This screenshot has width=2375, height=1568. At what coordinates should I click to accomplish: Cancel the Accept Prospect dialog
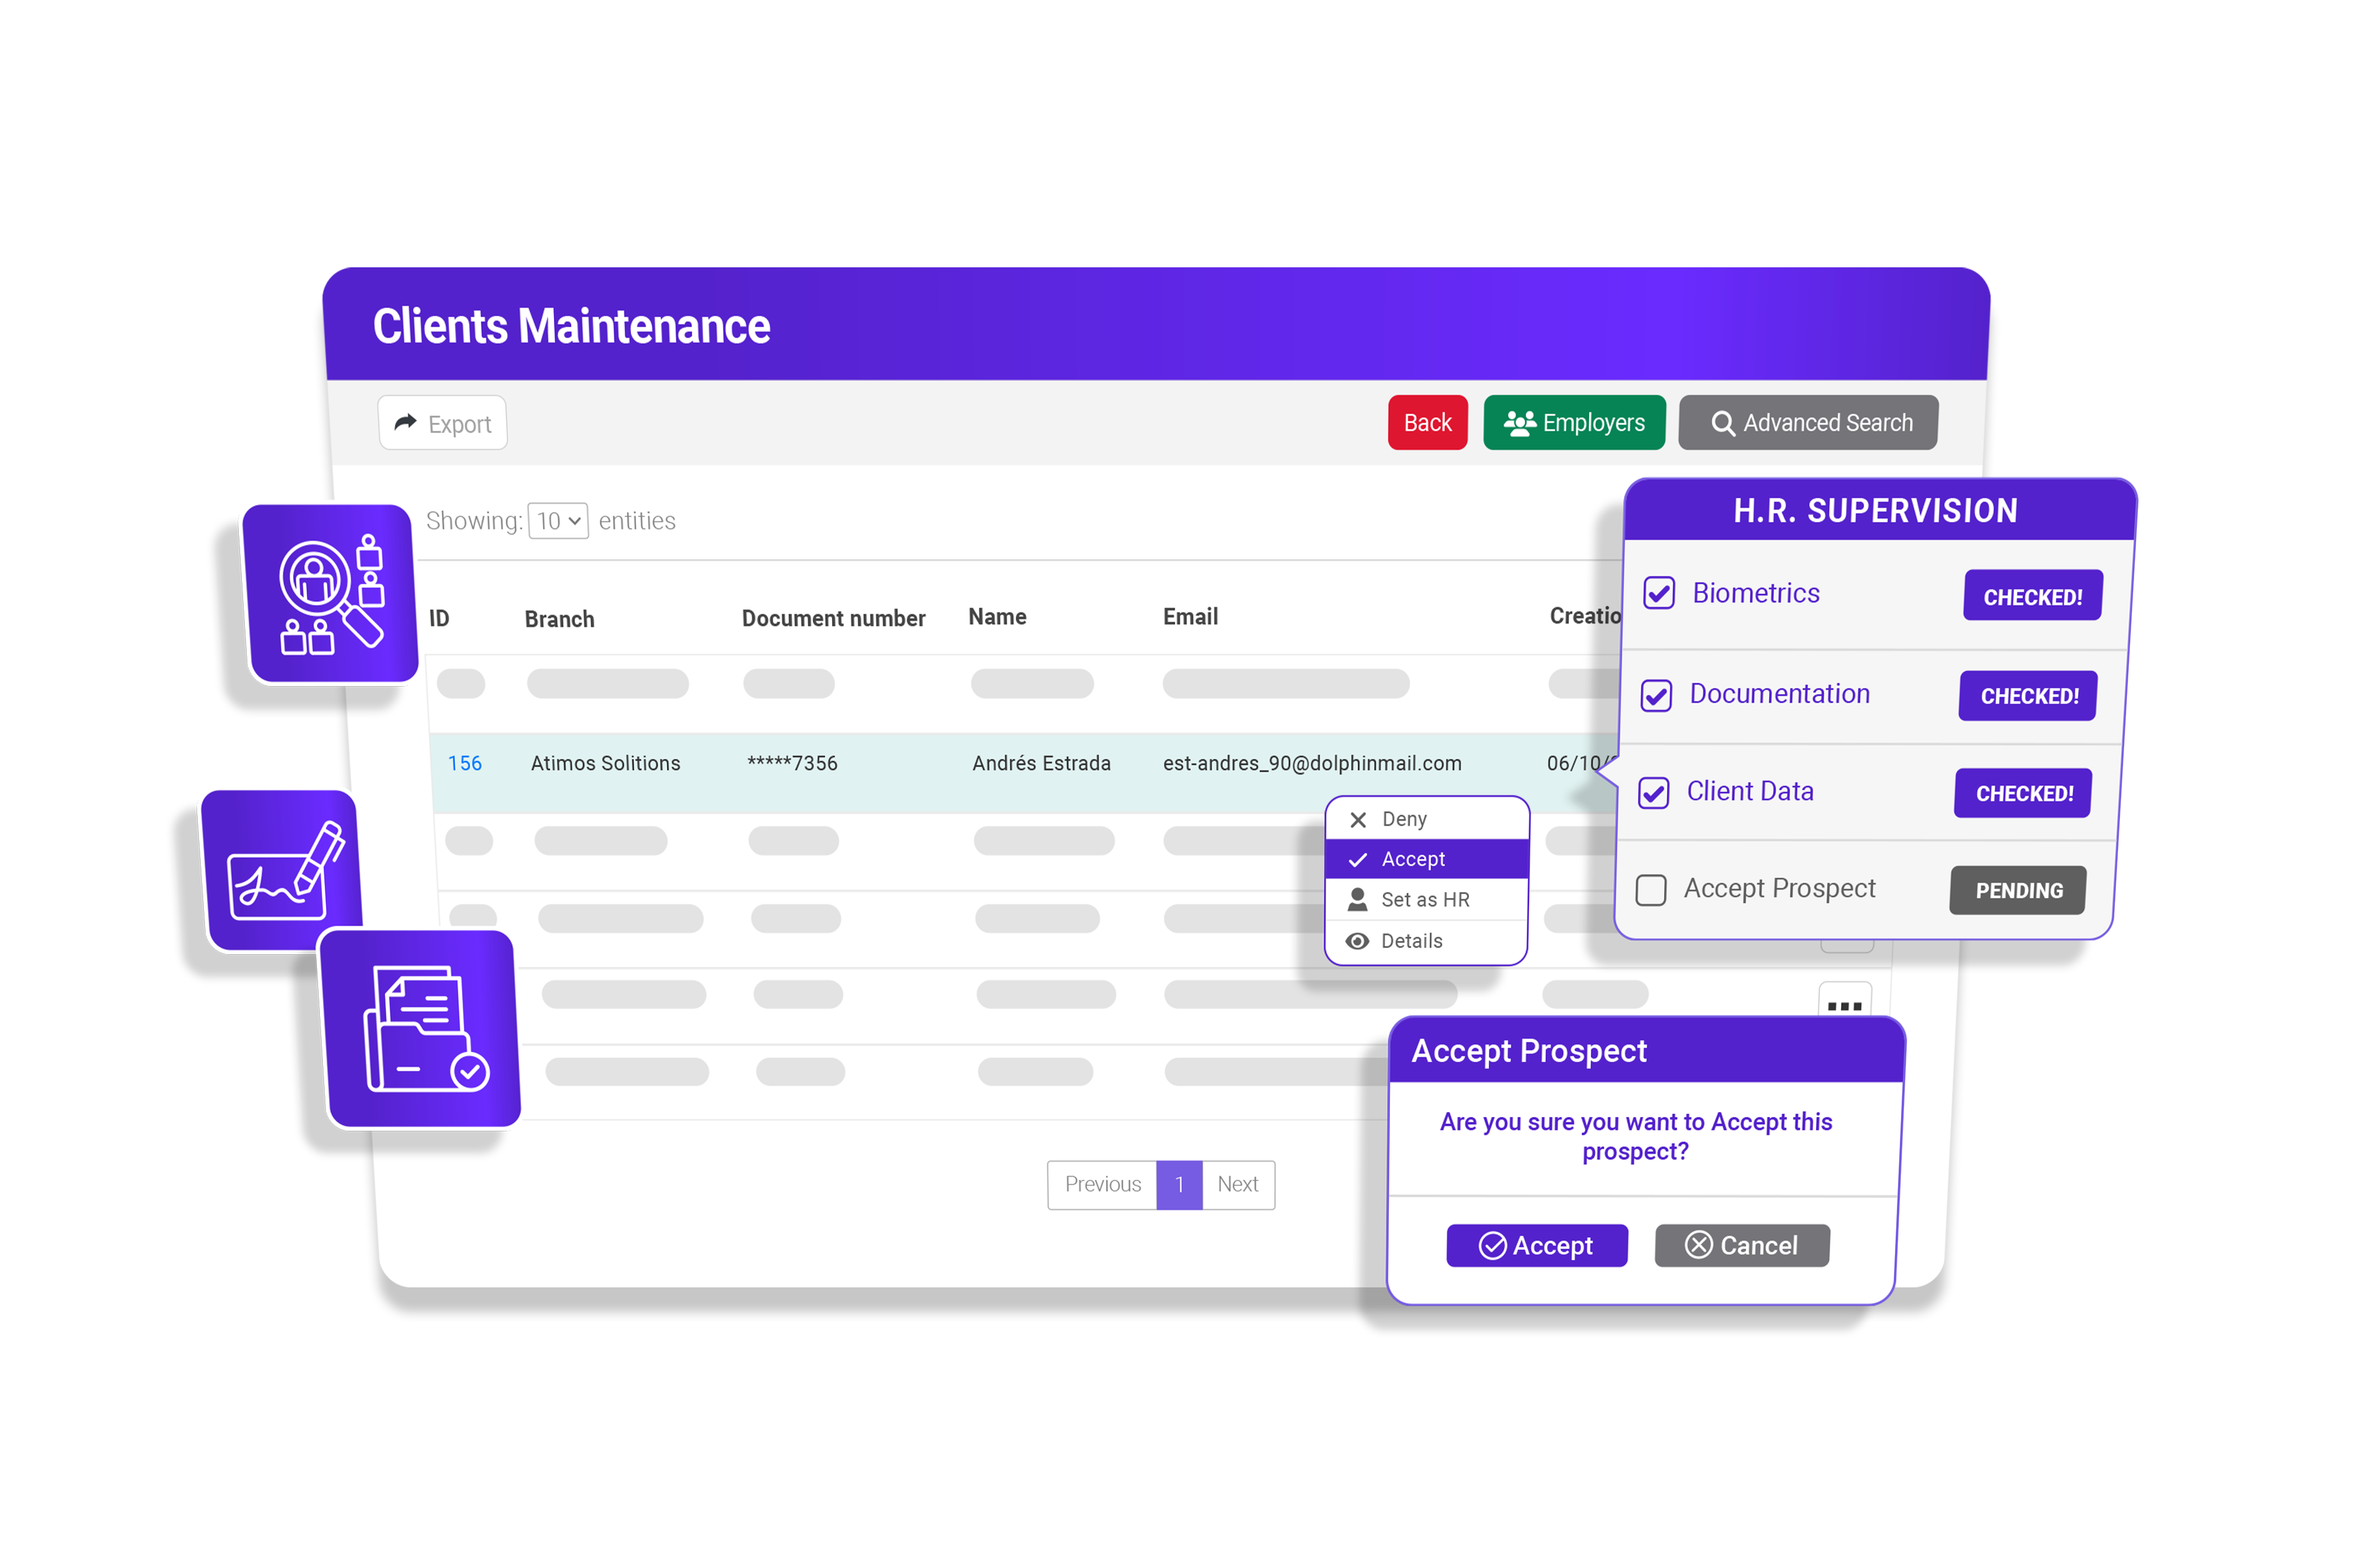[1741, 1246]
